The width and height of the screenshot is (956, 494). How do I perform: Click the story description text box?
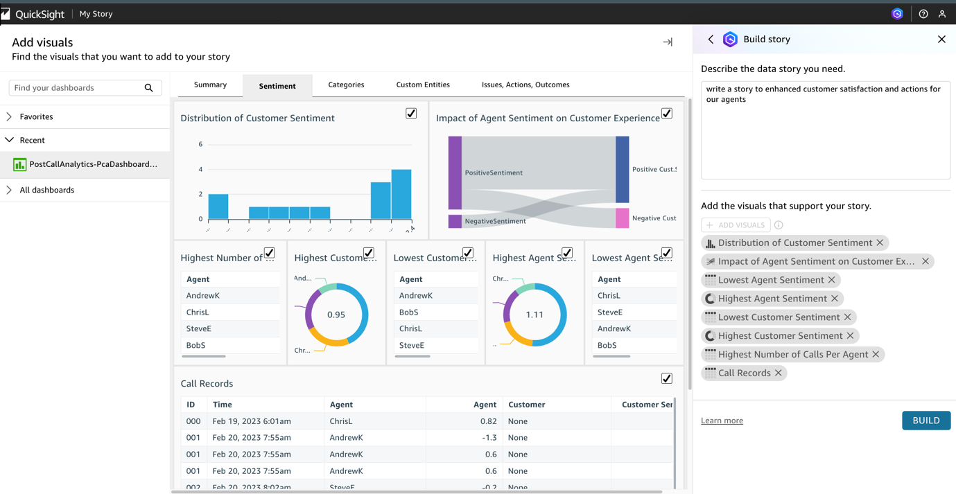click(826, 130)
